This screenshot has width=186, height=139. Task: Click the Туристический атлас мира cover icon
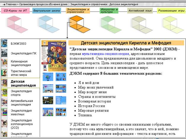4,73
